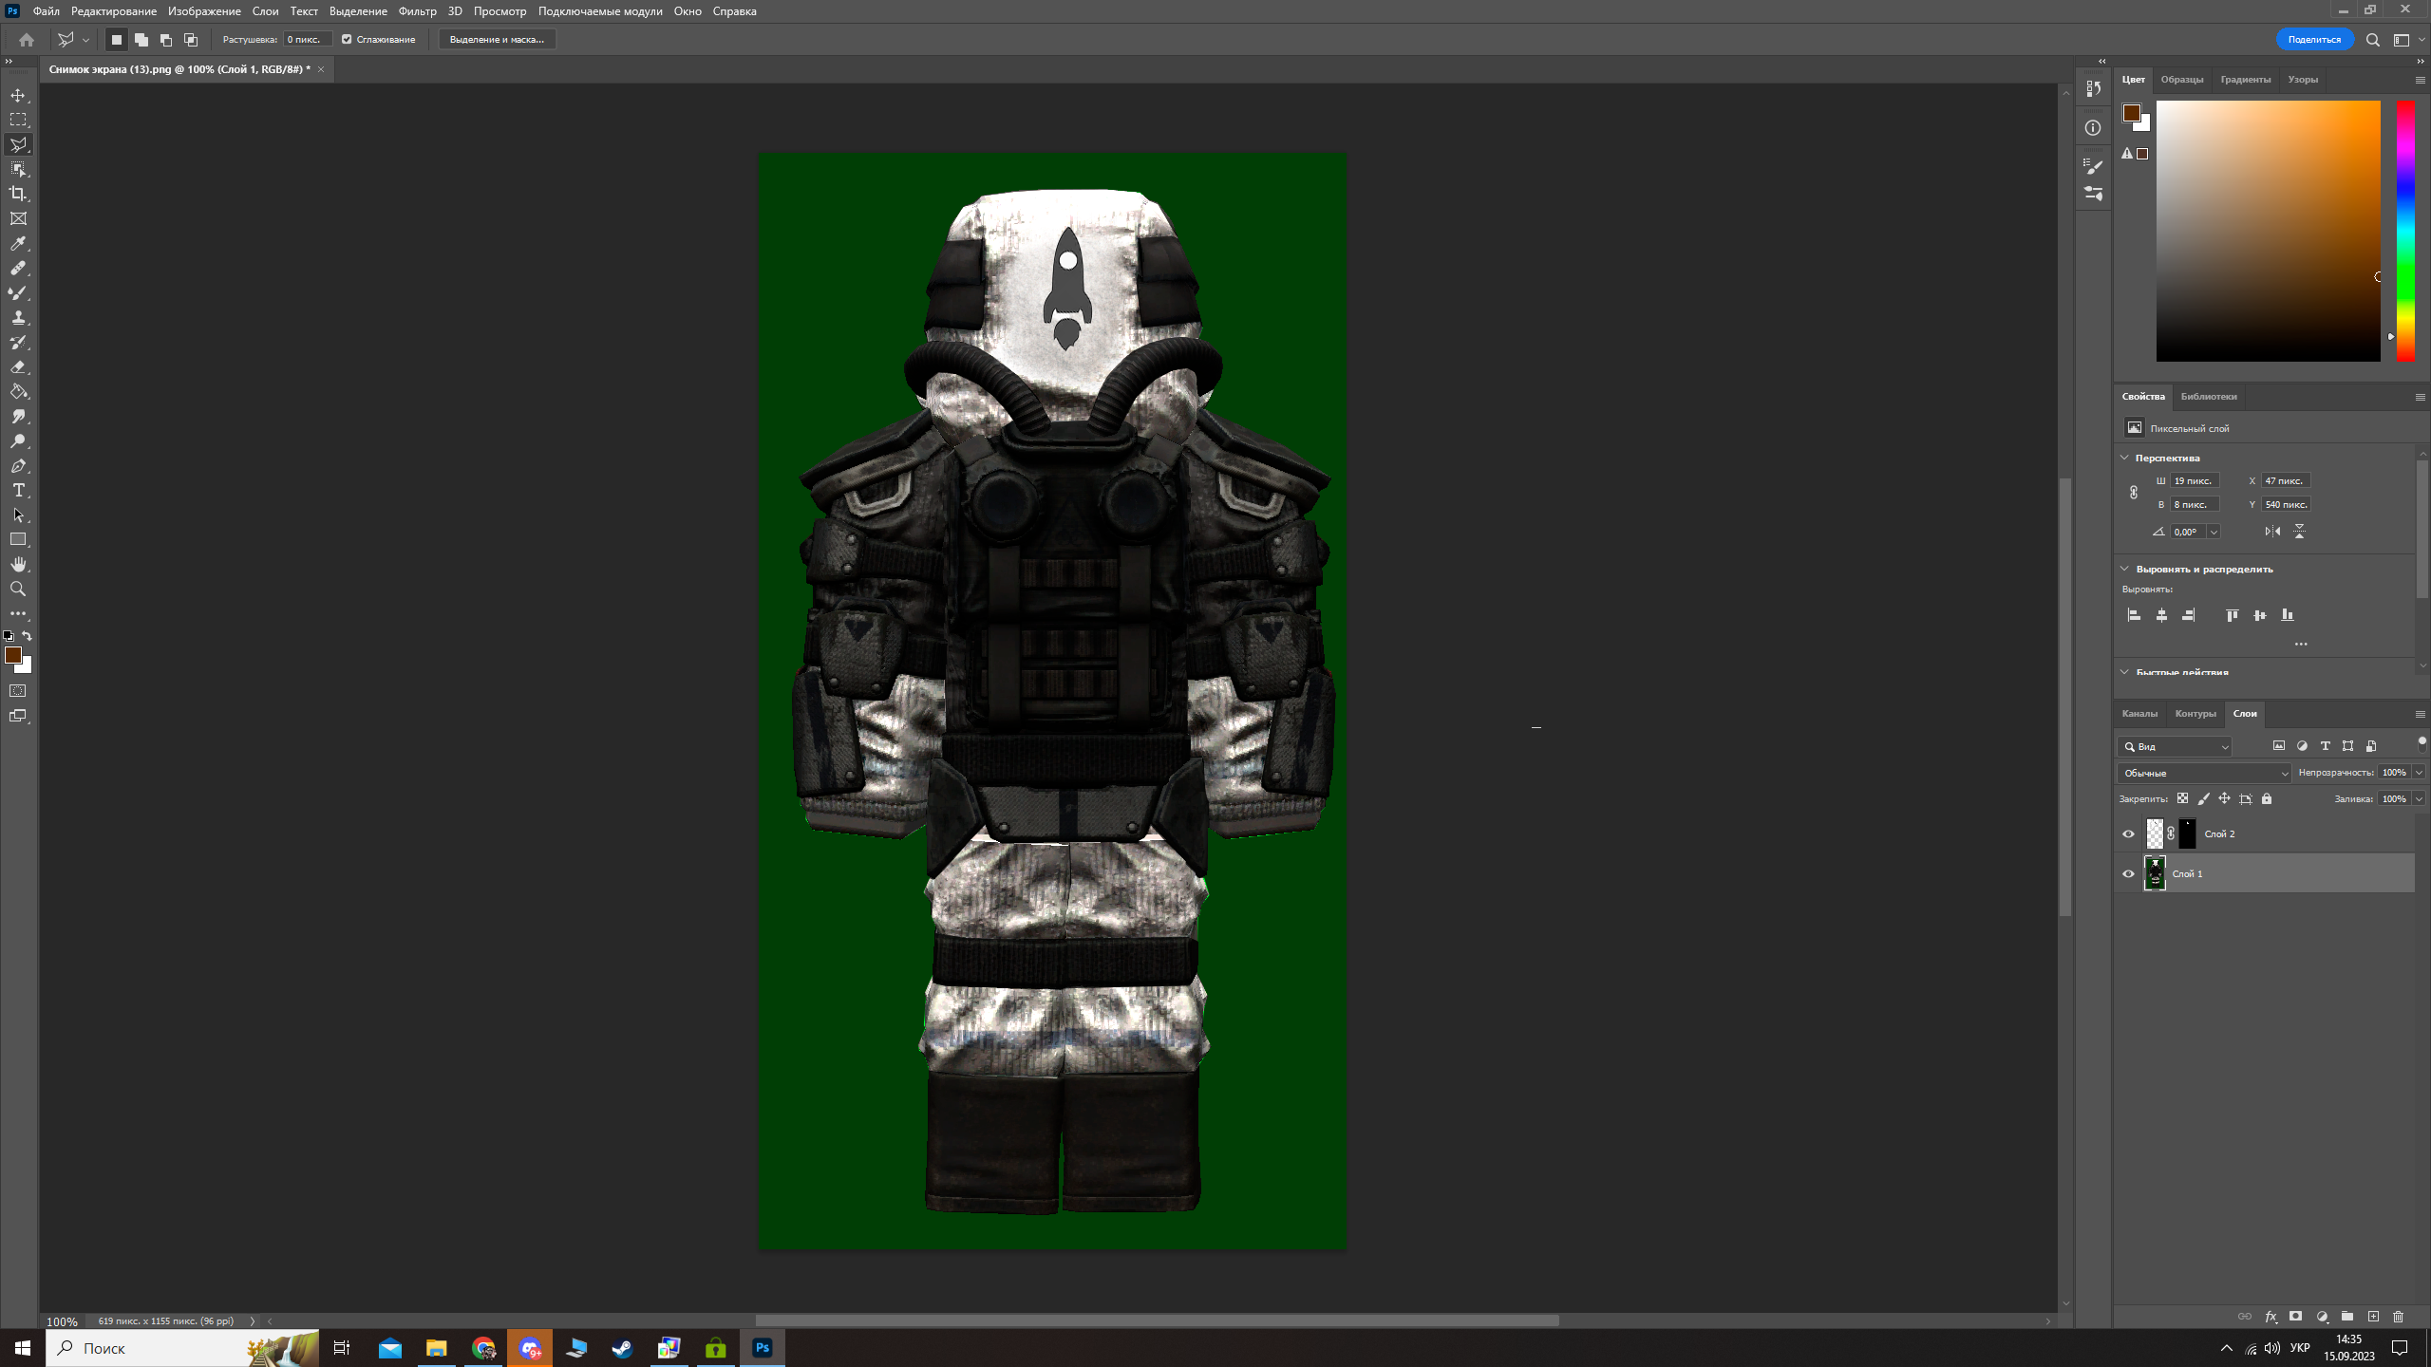Toggle lock position

[2224, 799]
